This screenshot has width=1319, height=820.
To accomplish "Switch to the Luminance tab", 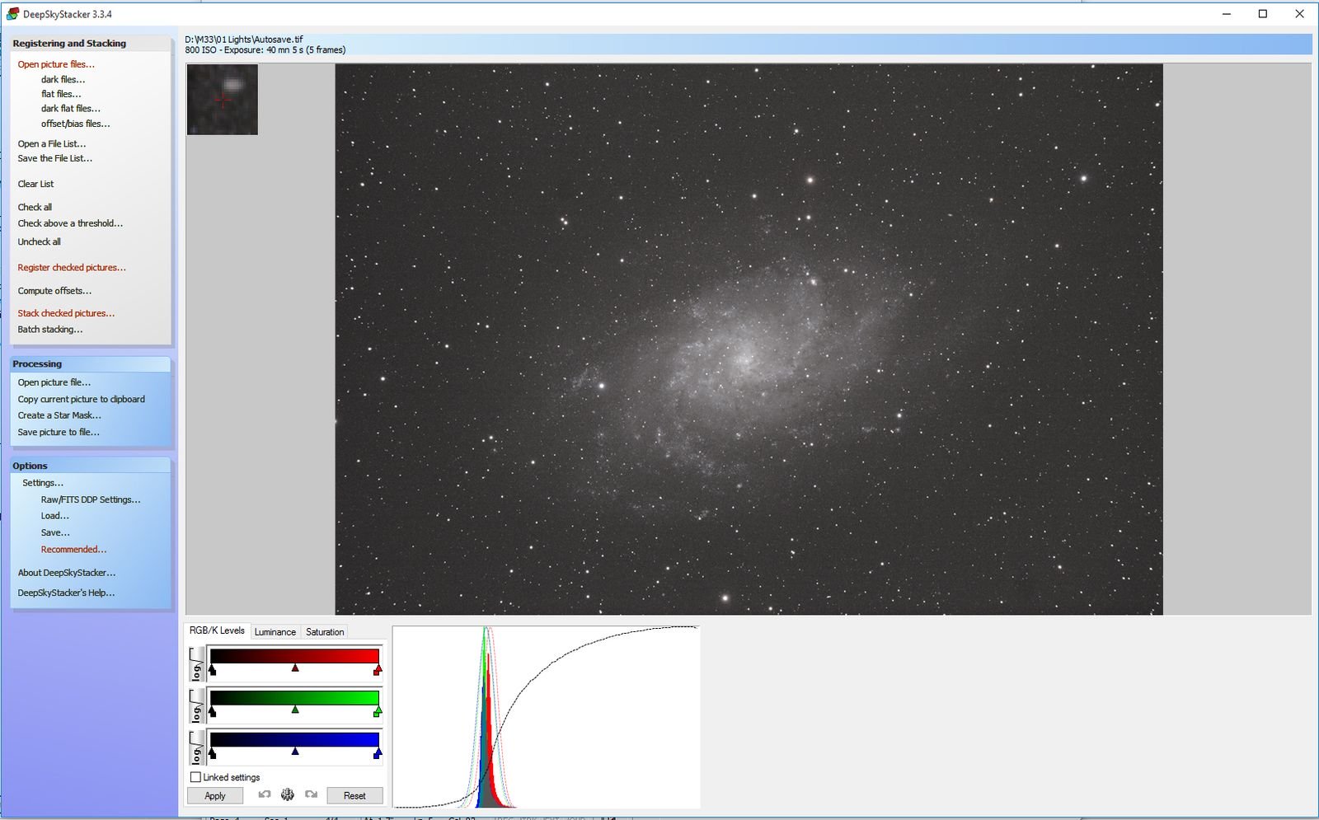I will coord(275,632).
